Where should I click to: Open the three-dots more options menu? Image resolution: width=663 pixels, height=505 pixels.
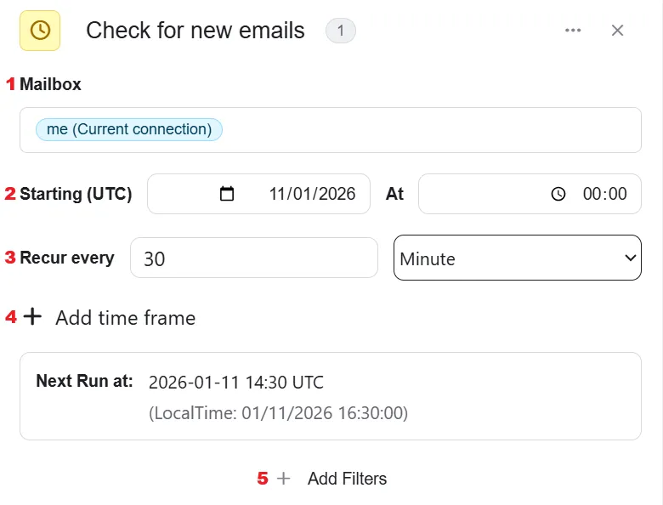click(x=573, y=31)
